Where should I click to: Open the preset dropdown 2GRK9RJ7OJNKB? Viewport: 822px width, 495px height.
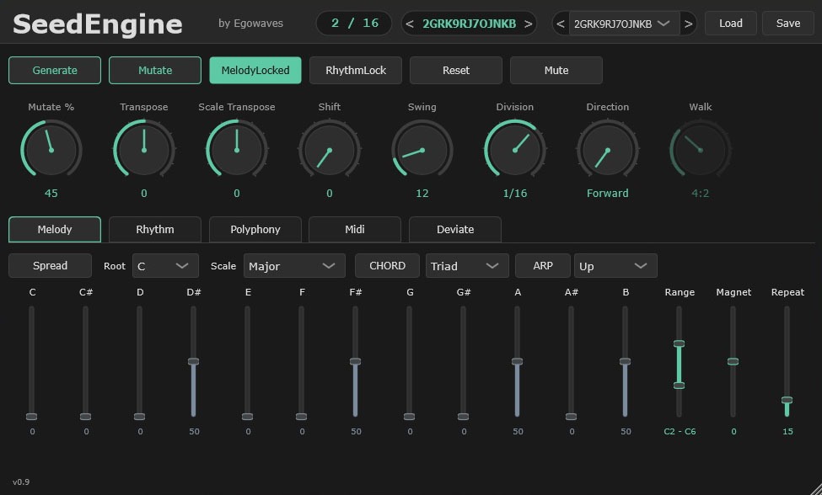(624, 24)
